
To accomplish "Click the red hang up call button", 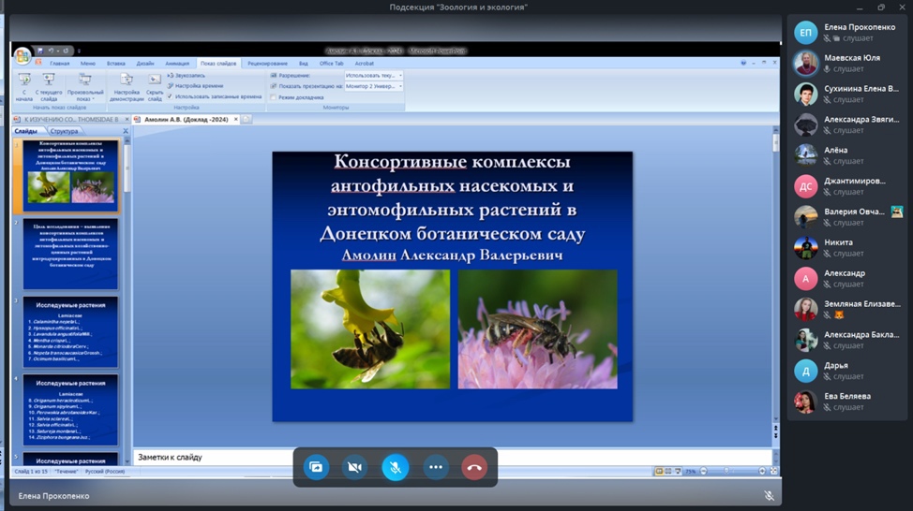I will 474,467.
